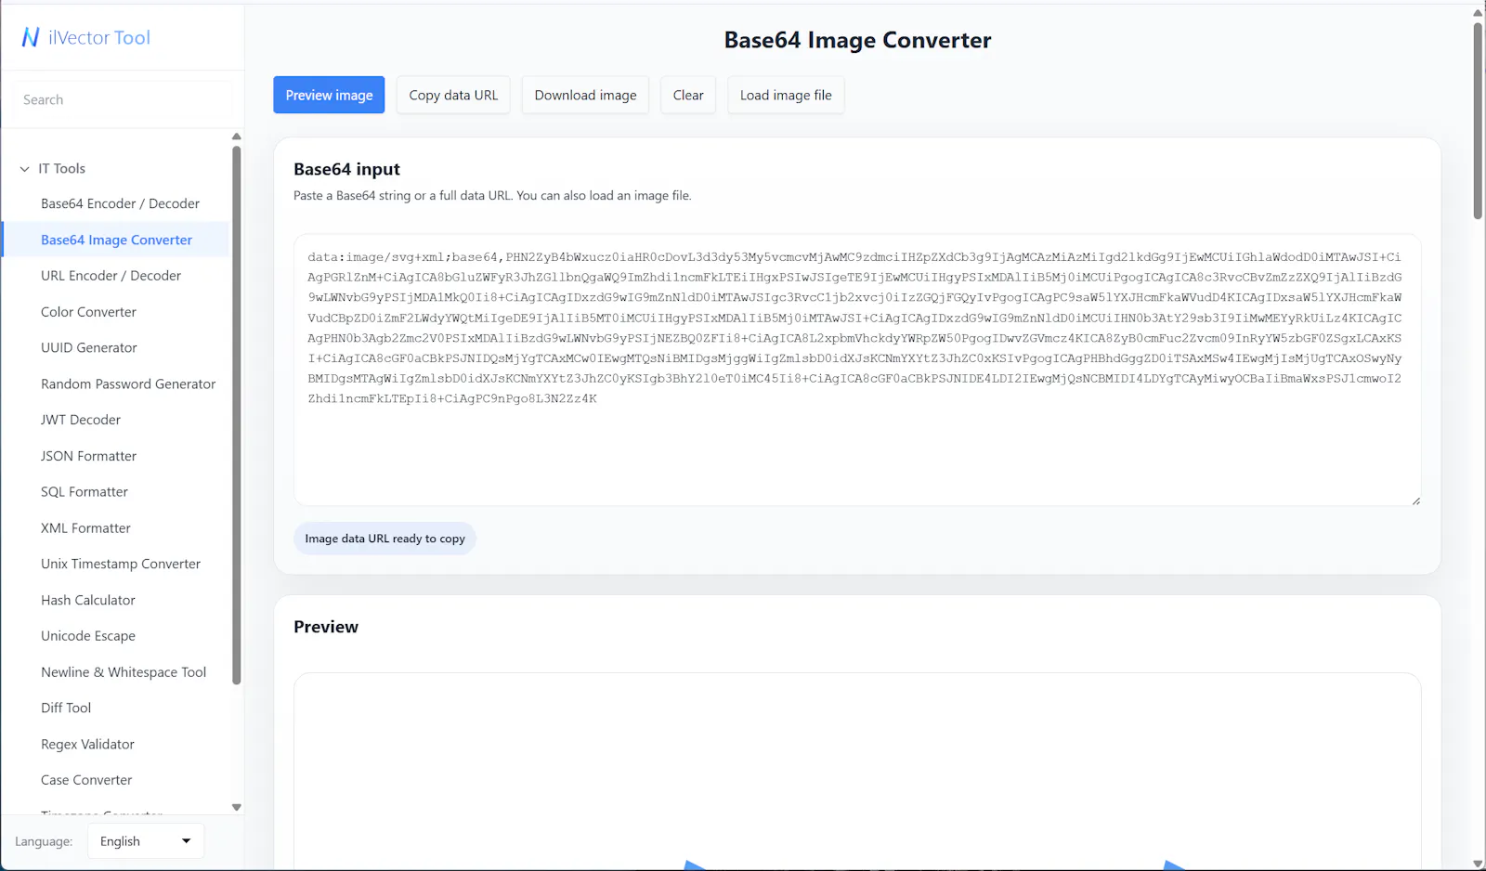Click the textarea resize handle corner
Viewport: 1486px width, 871px height.
click(1415, 500)
